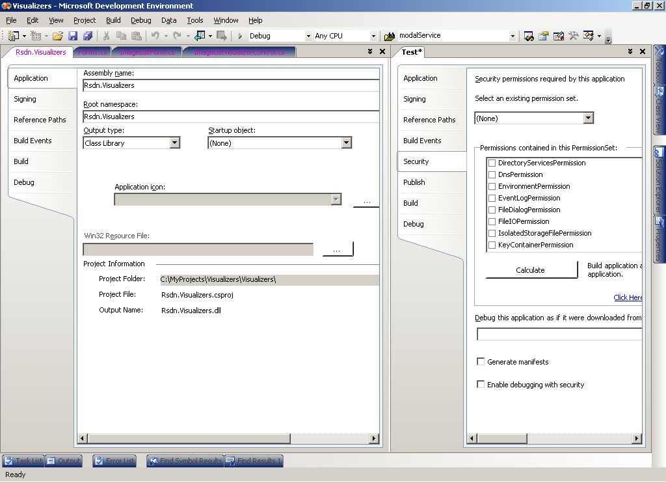
Task: Click the Save All toolbar icon
Action: tap(88, 36)
